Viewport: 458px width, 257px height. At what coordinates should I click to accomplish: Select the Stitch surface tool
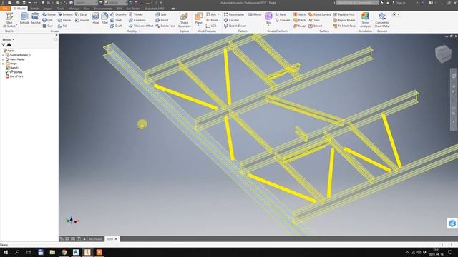coord(299,14)
